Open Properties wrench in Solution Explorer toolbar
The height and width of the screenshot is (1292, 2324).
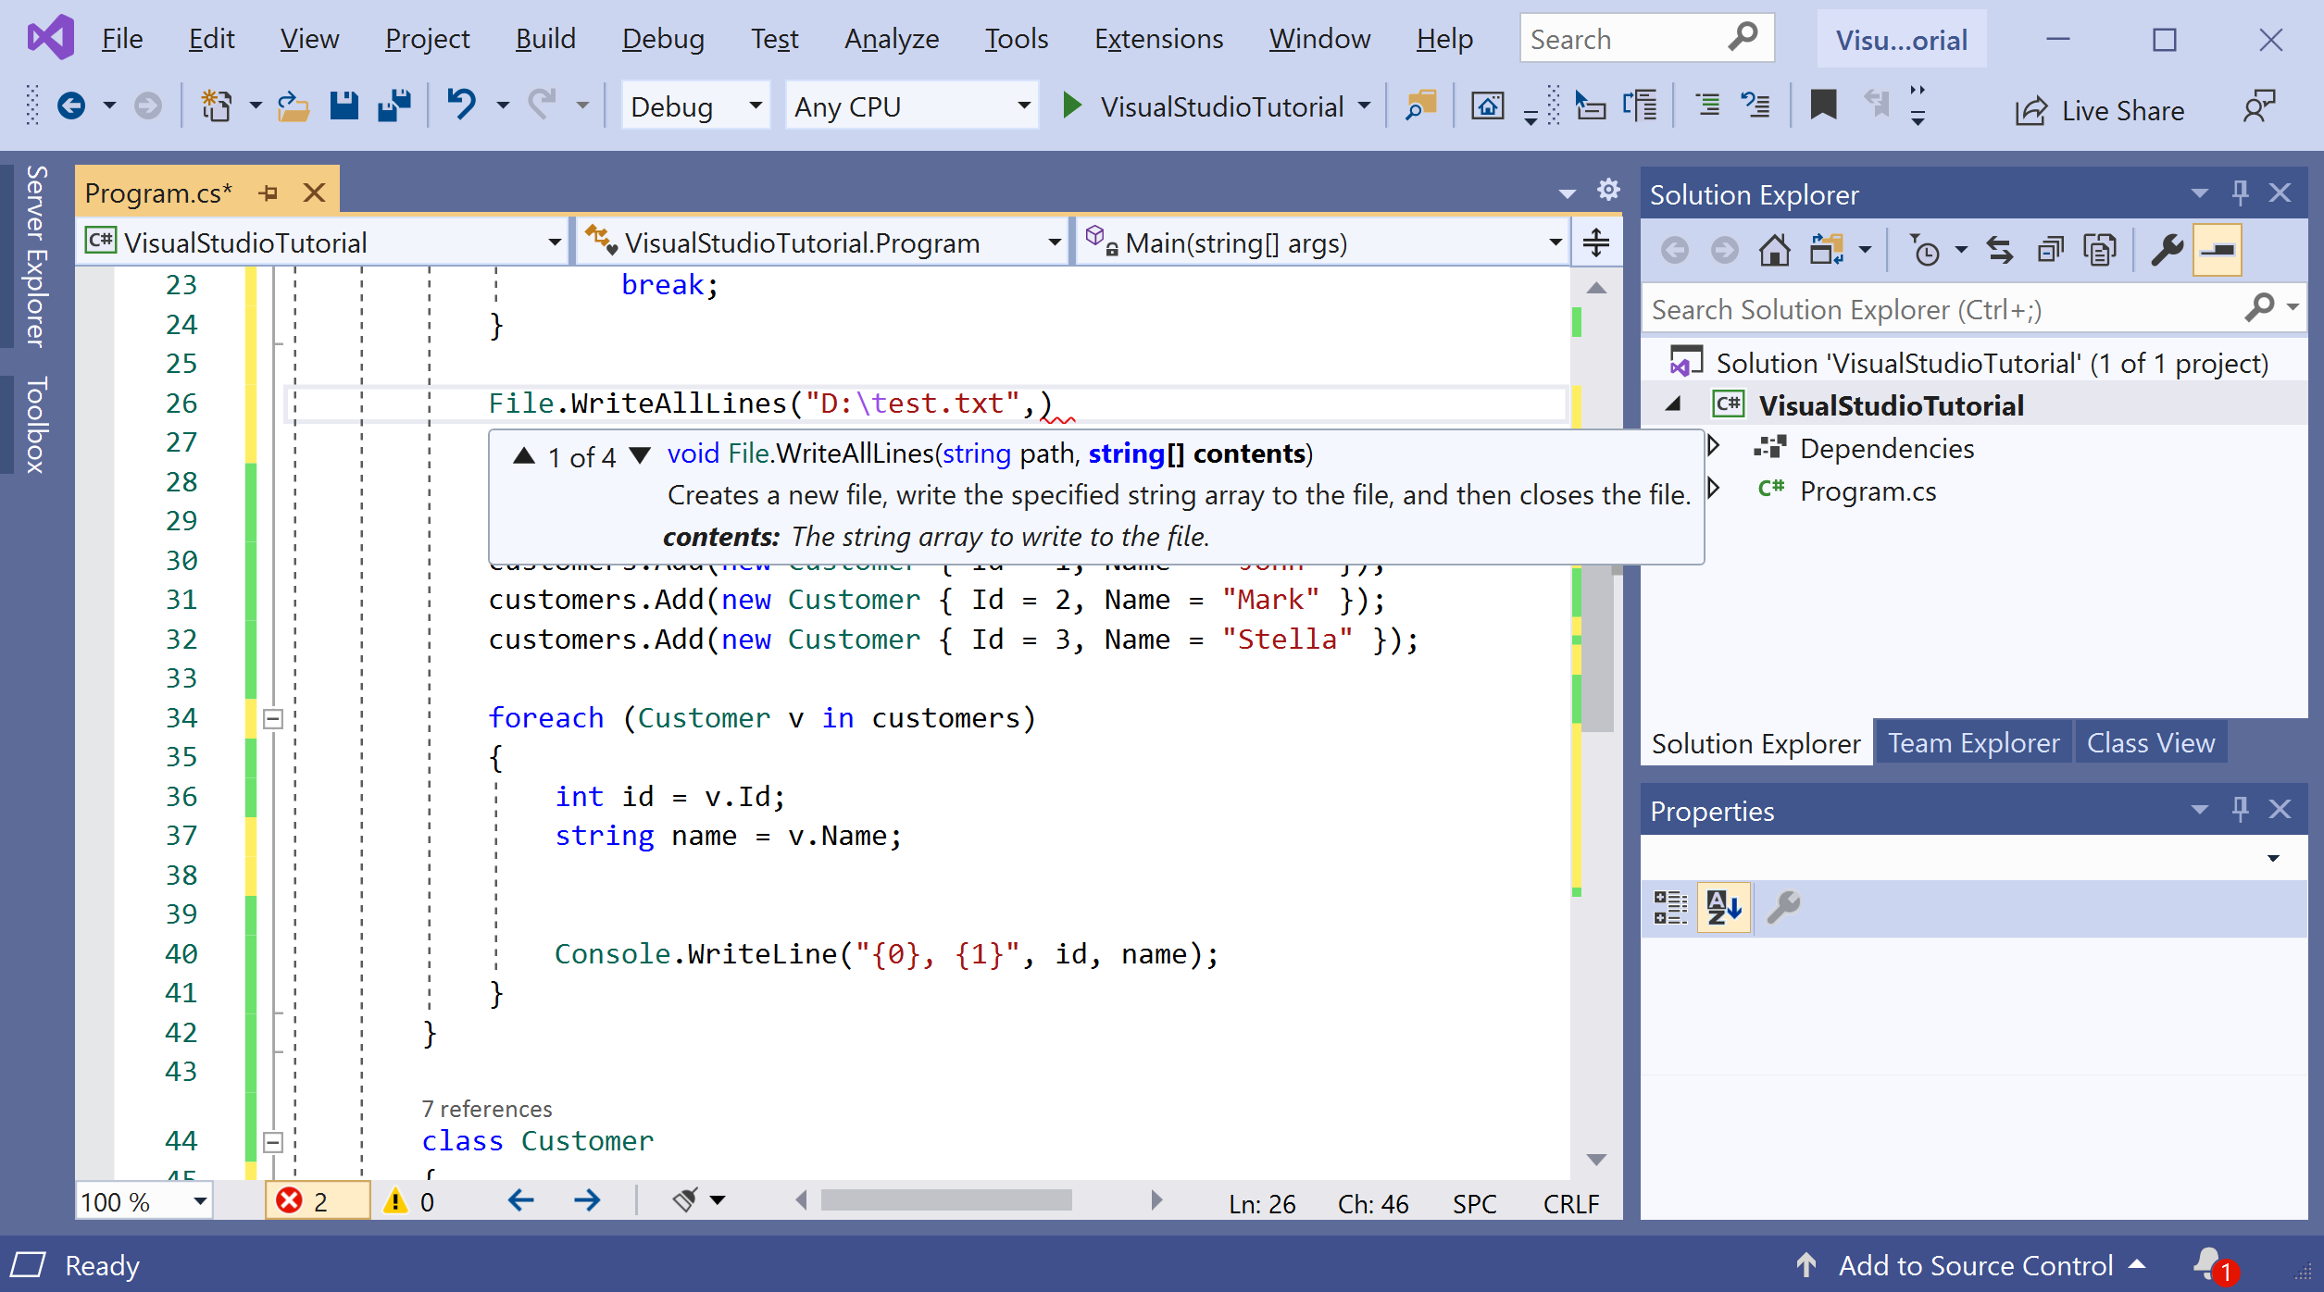[2167, 251]
